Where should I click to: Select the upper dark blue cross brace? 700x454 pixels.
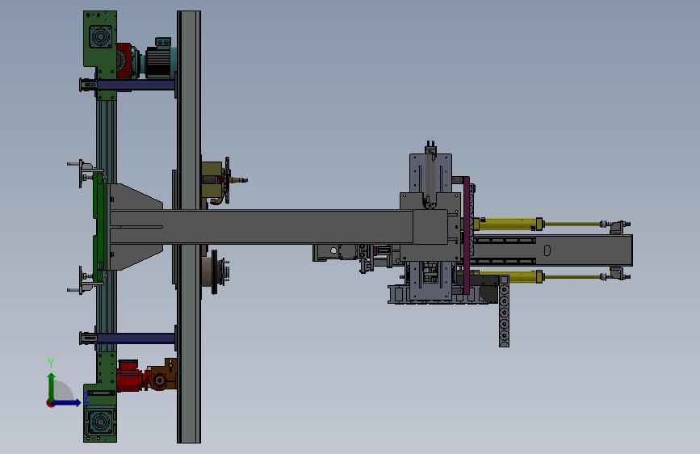[136, 85]
